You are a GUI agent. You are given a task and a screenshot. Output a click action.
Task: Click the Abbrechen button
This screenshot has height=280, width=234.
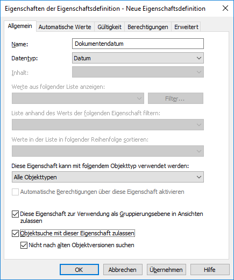pos(123,270)
